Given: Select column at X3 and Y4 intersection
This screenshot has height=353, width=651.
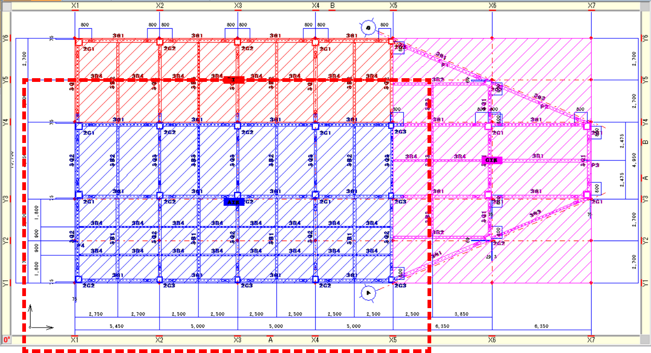Looking at the screenshot, I should [237, 125].
